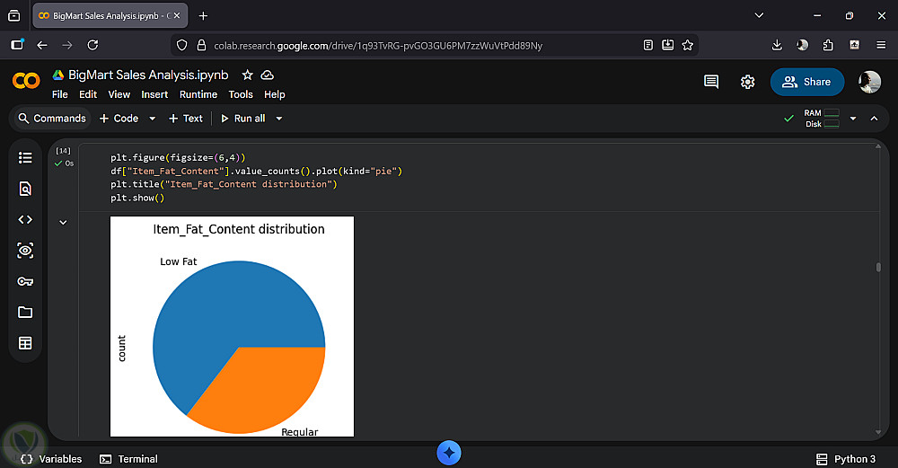Viewport: 898px width, 468px height.
Task: Open Find and replace in sidebar
Action: (25, 189)
